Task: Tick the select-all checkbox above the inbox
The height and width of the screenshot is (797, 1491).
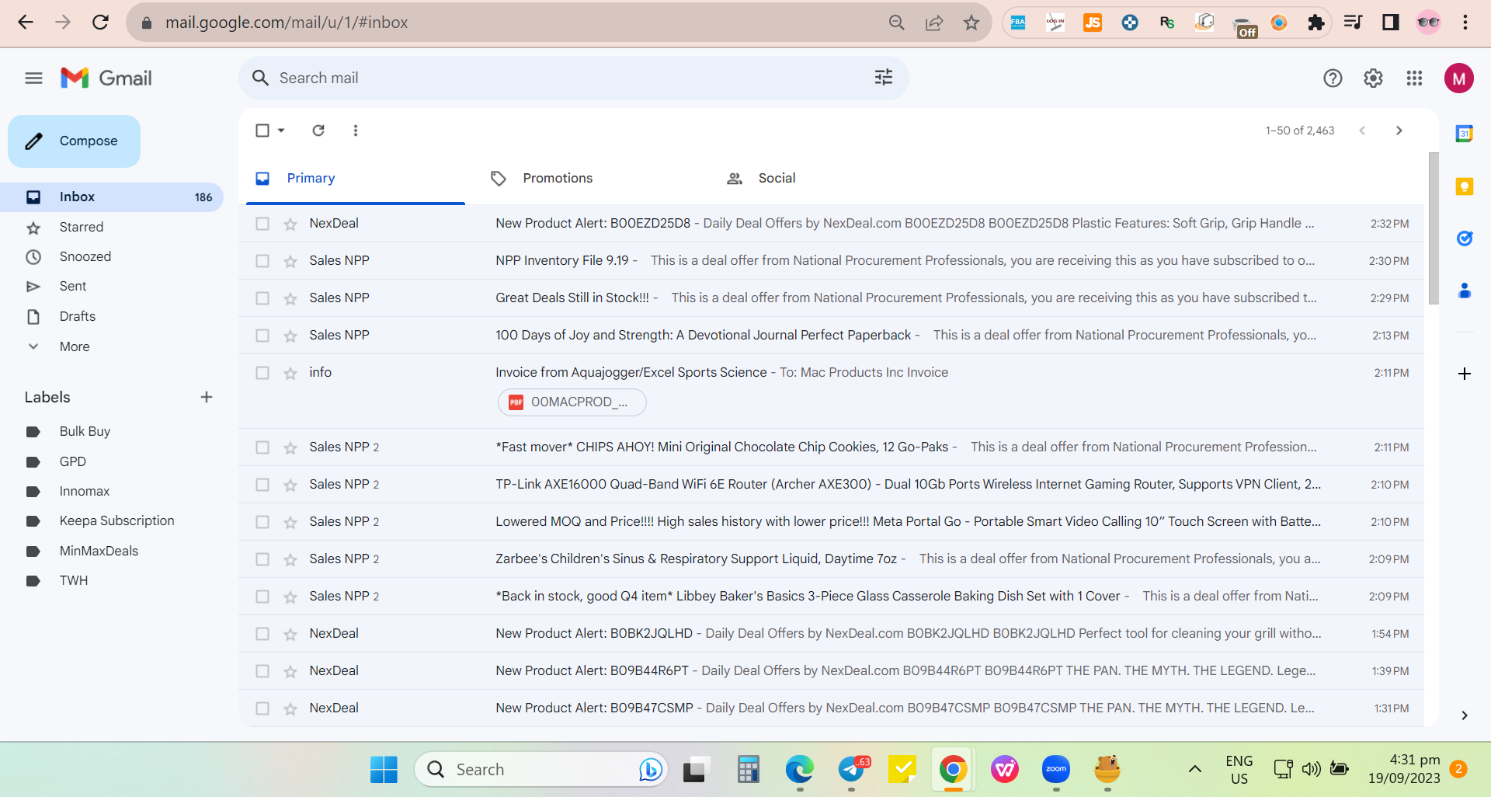Action: click(262, 131)
